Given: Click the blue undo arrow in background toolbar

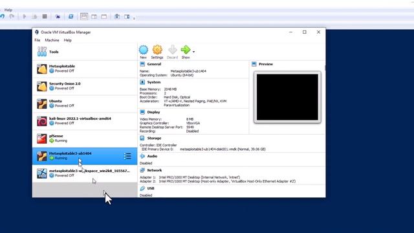Looking at the screenshot, I should pyautogui.click(x=3, y=17).
